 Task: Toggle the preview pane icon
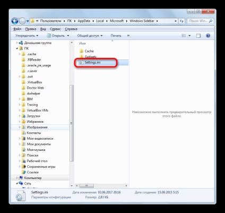pyautogui.click(x=198, y=36)
